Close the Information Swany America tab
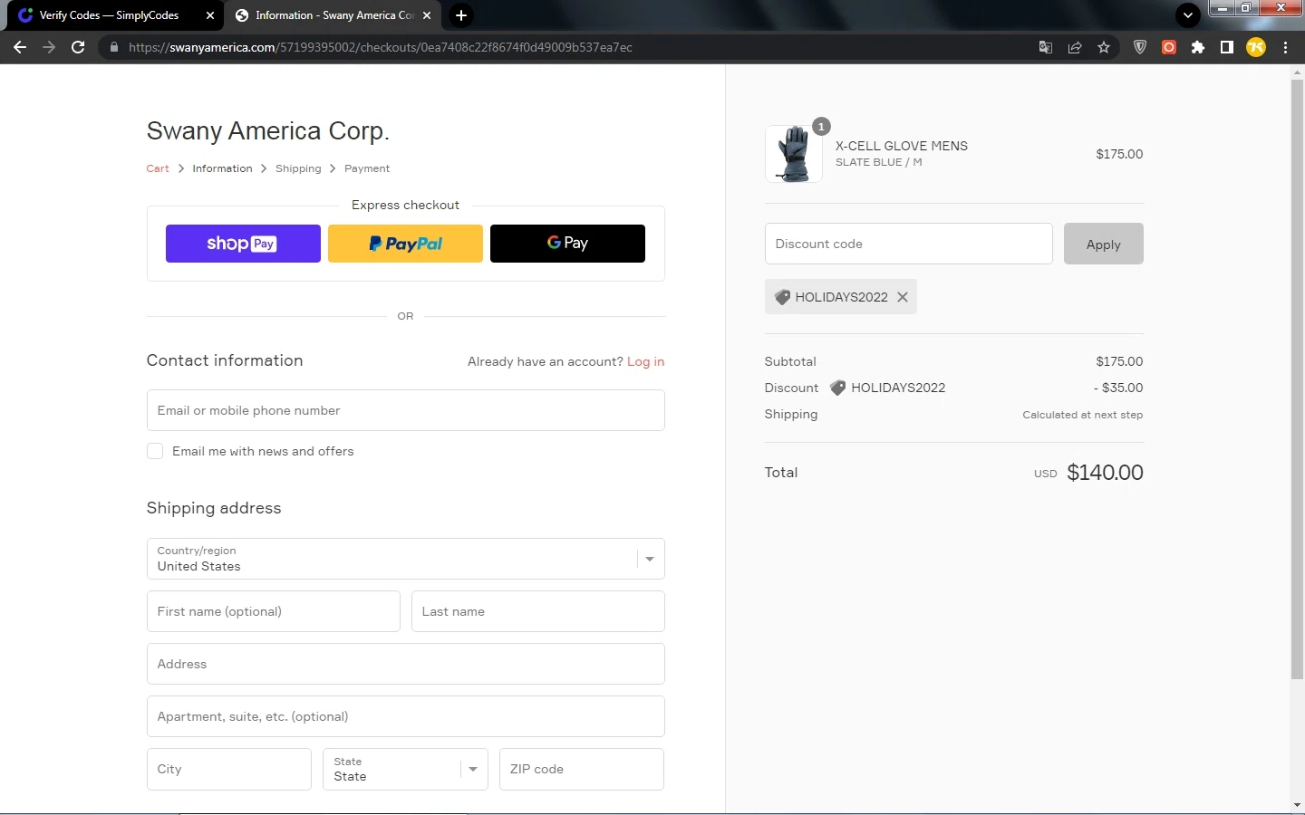The height and width of the screenshot is (815, 1305). pos(427,15)
